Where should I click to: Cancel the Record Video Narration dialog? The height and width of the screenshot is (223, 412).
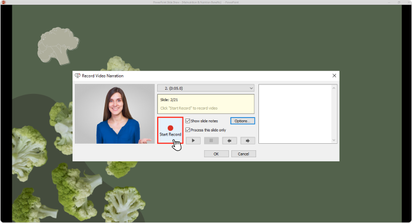click(x=244, y=154)
